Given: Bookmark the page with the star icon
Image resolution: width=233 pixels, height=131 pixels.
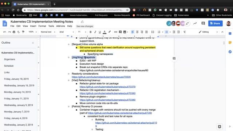Looking at the screenshot, I should tap(127, 10).
